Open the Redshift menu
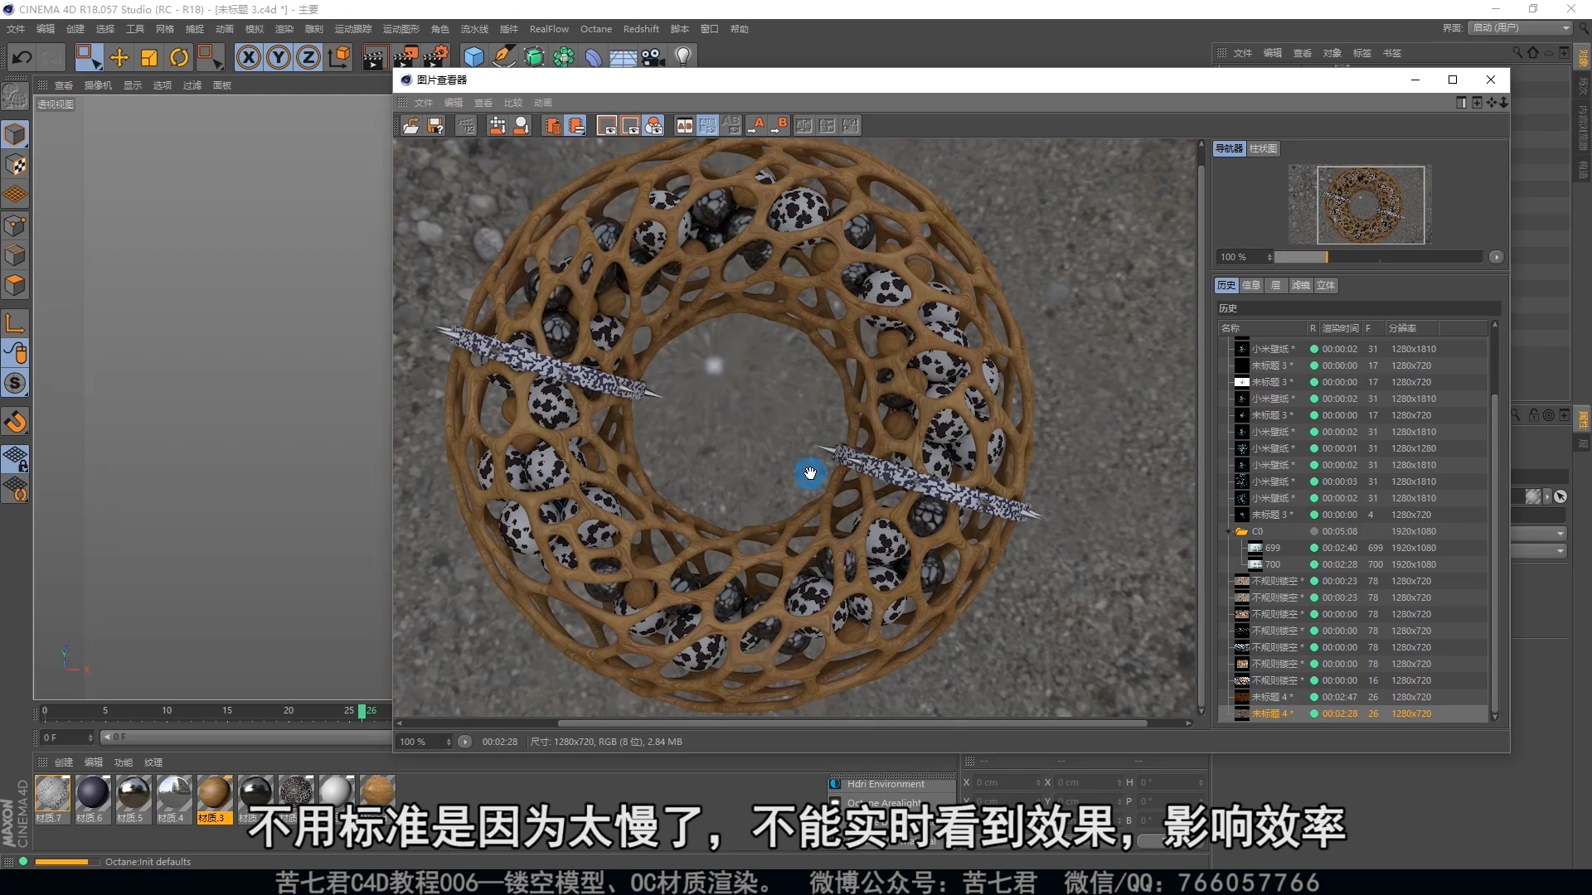1592x895 pixels. 641,29
